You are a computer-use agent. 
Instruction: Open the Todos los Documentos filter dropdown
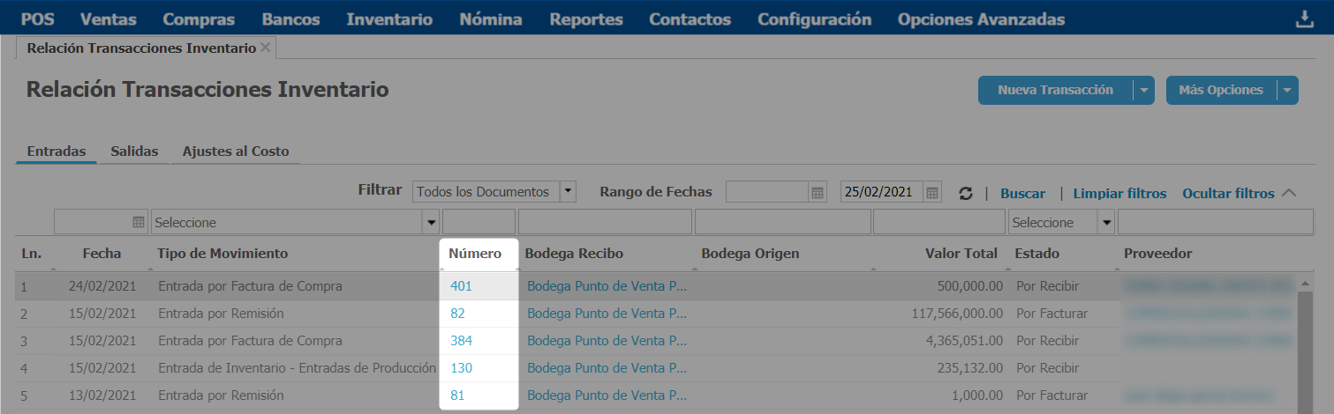click(x=568, y=191)
